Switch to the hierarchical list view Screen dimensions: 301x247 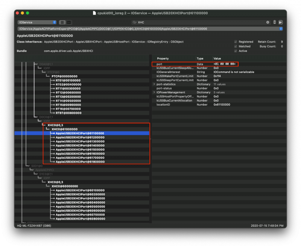point(62,23)
